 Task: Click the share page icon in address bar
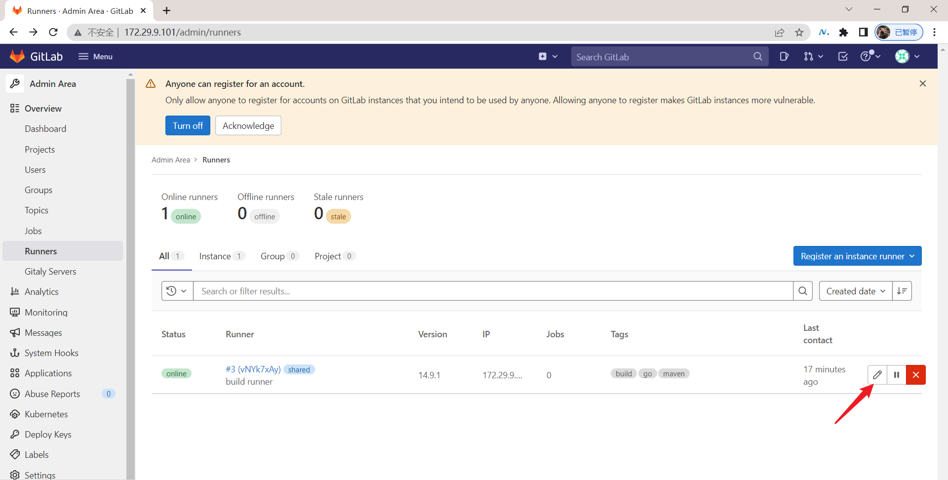point(779,32)
